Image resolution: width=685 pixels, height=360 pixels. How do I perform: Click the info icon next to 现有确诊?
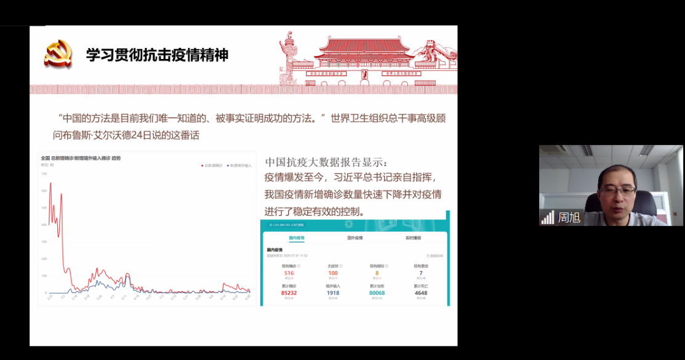point(299,266)
